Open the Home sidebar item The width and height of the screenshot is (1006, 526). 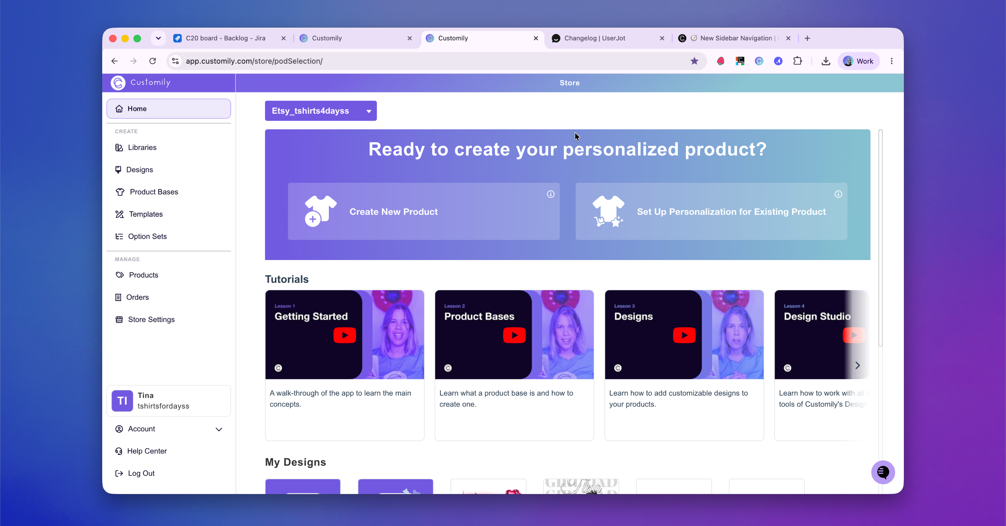(x=169, y=108)
